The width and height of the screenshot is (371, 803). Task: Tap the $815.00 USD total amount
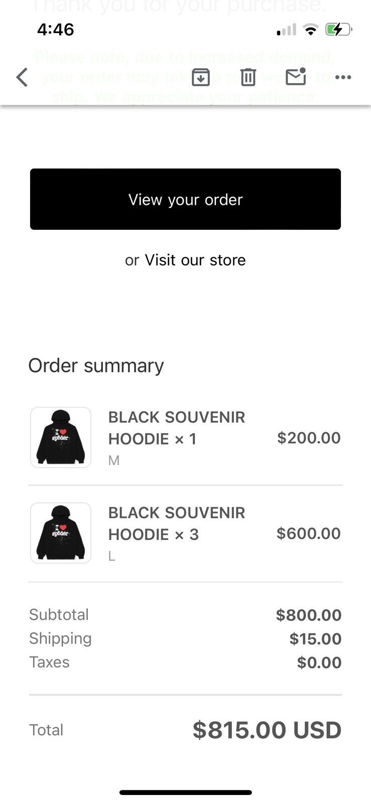267,730
